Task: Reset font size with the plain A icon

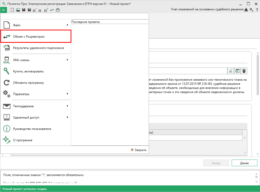Action: coord(40,11)
